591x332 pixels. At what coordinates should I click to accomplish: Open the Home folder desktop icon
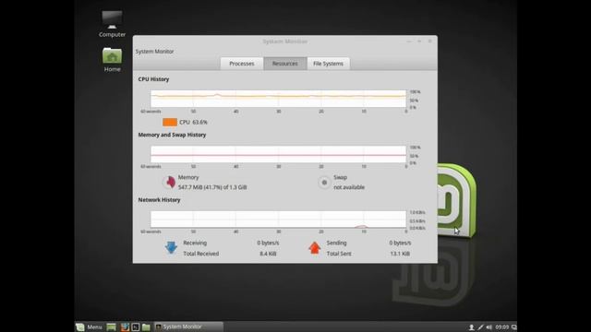click(x=112, y=60)
